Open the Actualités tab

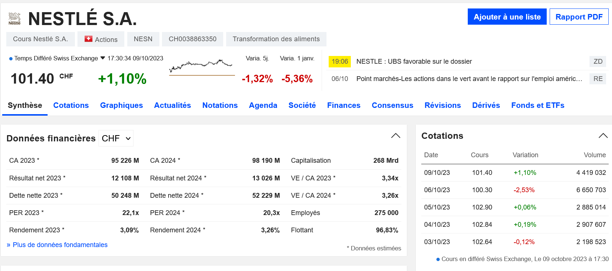tap(173, 105)
